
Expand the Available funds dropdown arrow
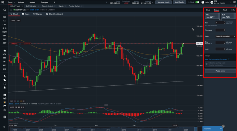click(x=153, y=2)
